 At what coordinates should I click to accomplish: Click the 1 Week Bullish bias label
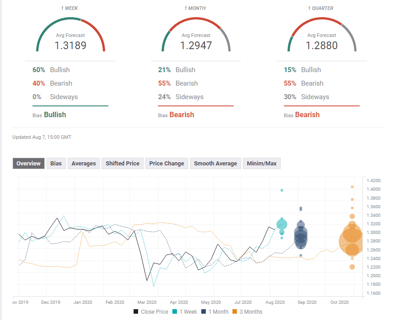55,114
